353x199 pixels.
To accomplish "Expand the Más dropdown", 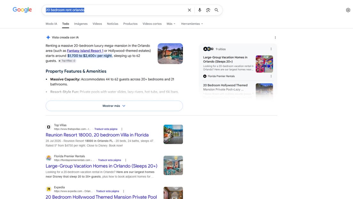I will 171,24.
